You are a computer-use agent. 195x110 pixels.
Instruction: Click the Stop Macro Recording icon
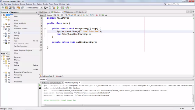[x=100, y=15]
